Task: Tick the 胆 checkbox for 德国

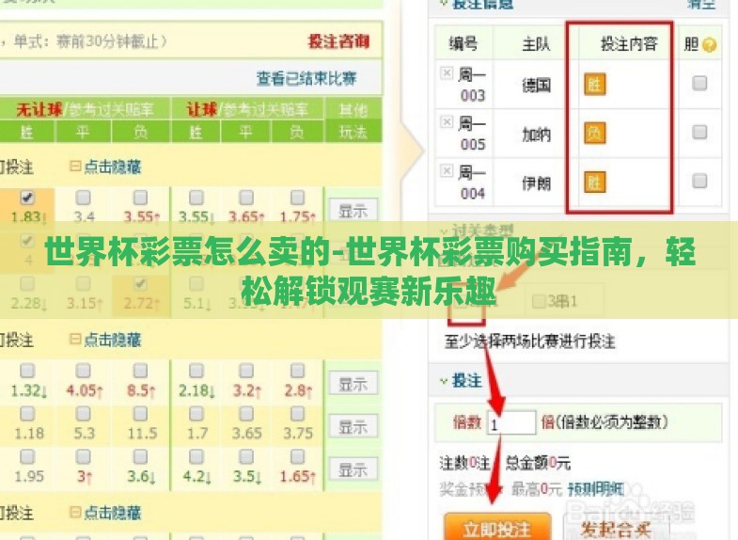Action: 699,84
